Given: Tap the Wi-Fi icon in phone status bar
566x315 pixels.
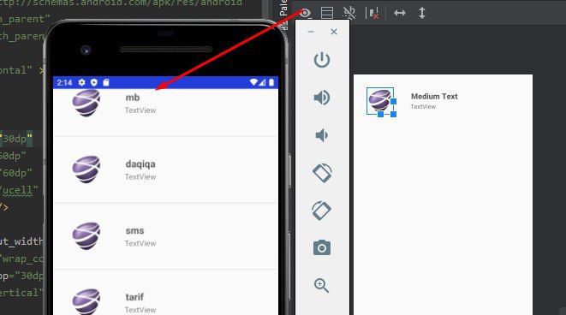Looking at the screenshot, I should click(x=253, y=83).
